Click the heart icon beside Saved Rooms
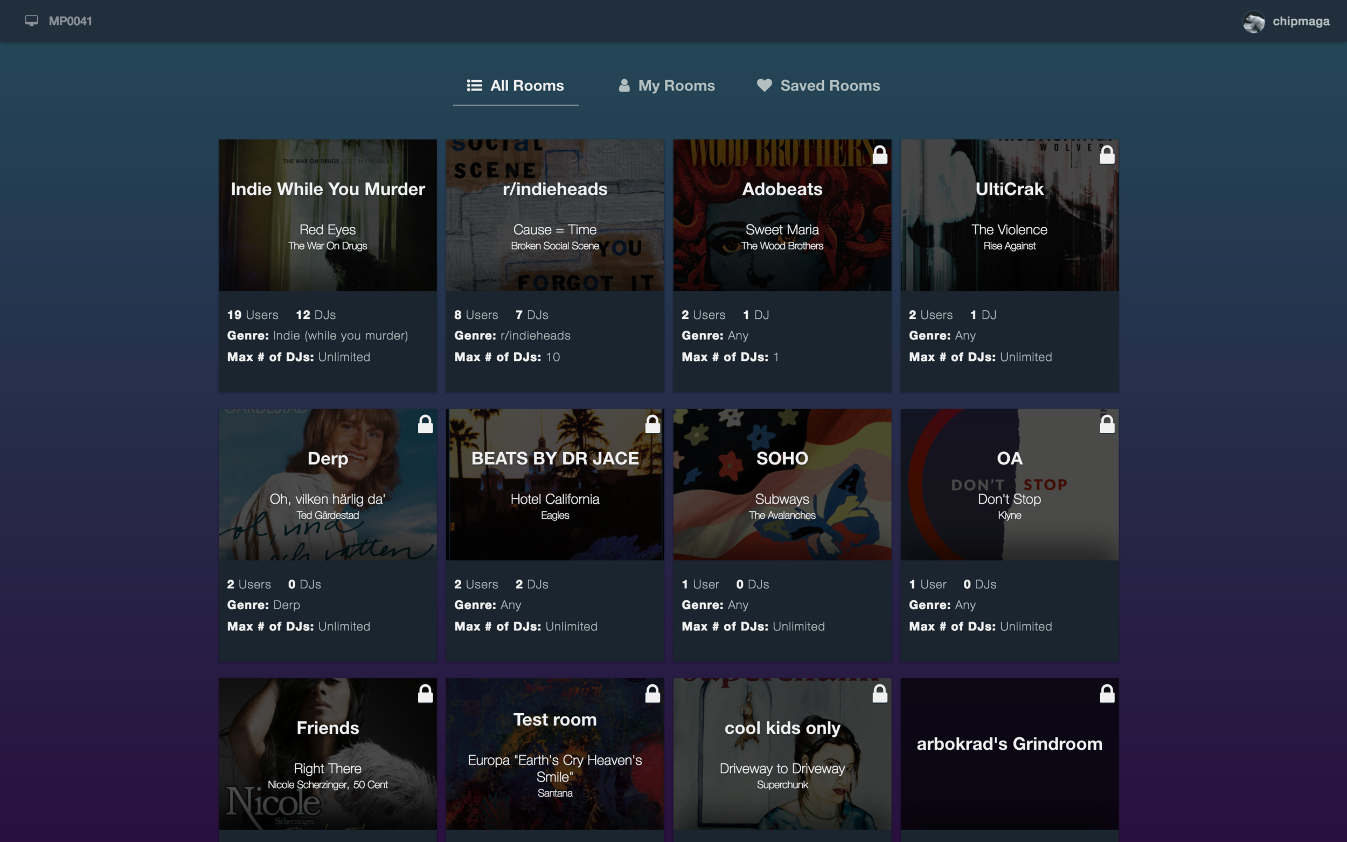Image resolution: width=1347 pixels, height=842 pixels. coord(764,85)
